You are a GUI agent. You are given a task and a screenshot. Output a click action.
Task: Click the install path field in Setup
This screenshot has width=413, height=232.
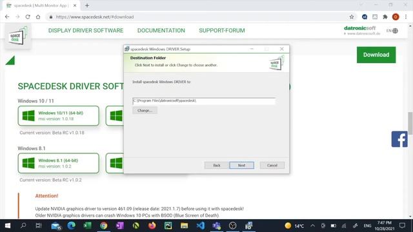click(204, 101)
